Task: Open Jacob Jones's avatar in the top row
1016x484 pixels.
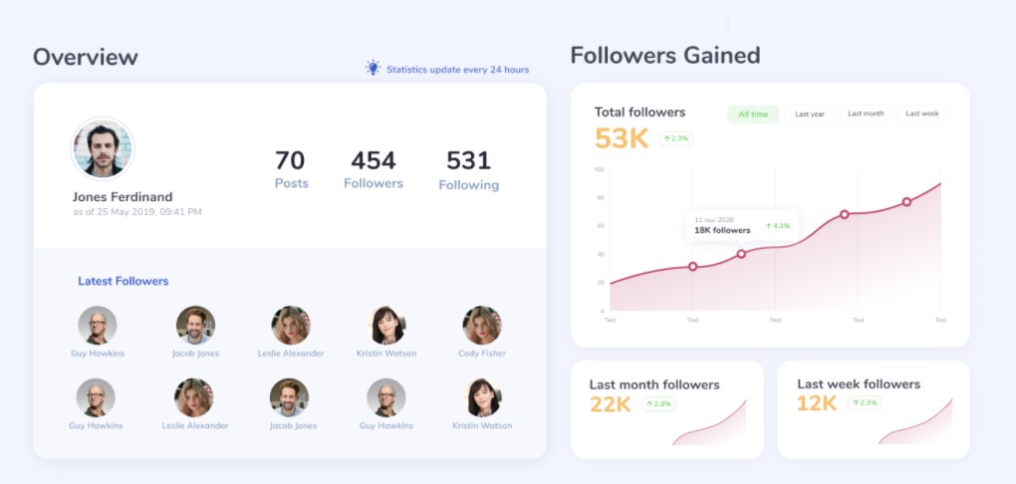Action: 195,326
